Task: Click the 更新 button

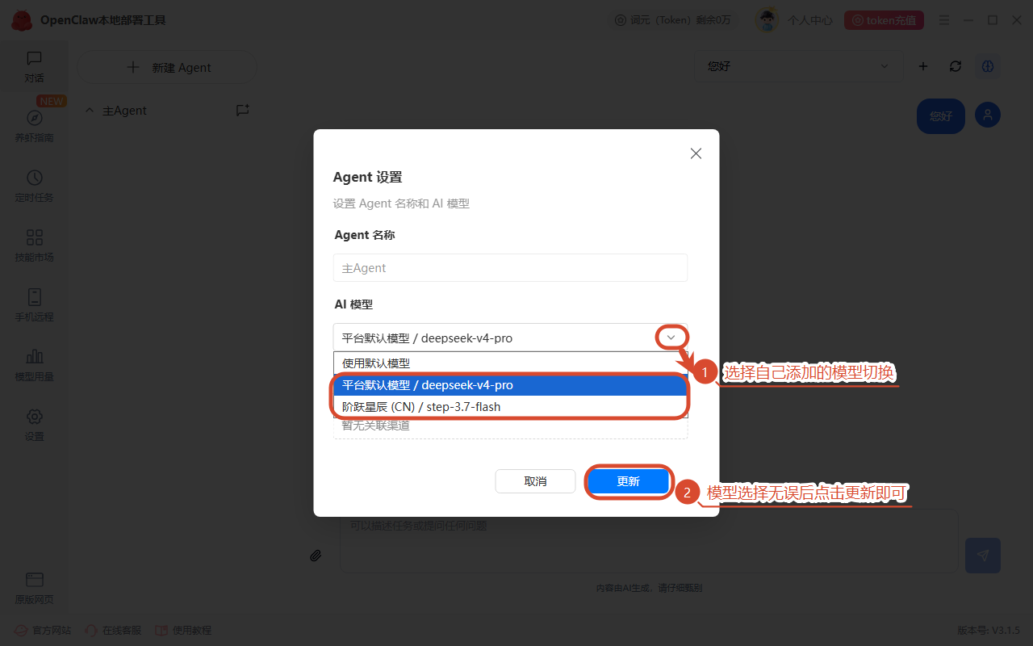Action: pyautogui.click(x=628, y=481)
